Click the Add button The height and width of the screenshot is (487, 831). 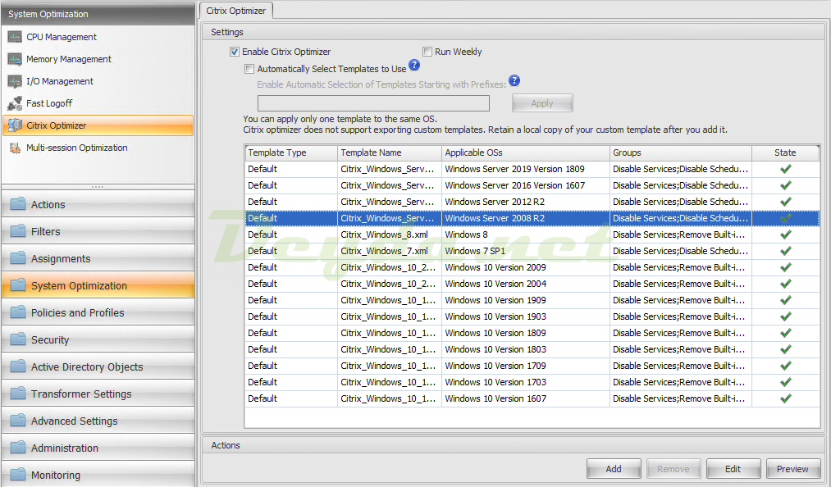(614, 469)
